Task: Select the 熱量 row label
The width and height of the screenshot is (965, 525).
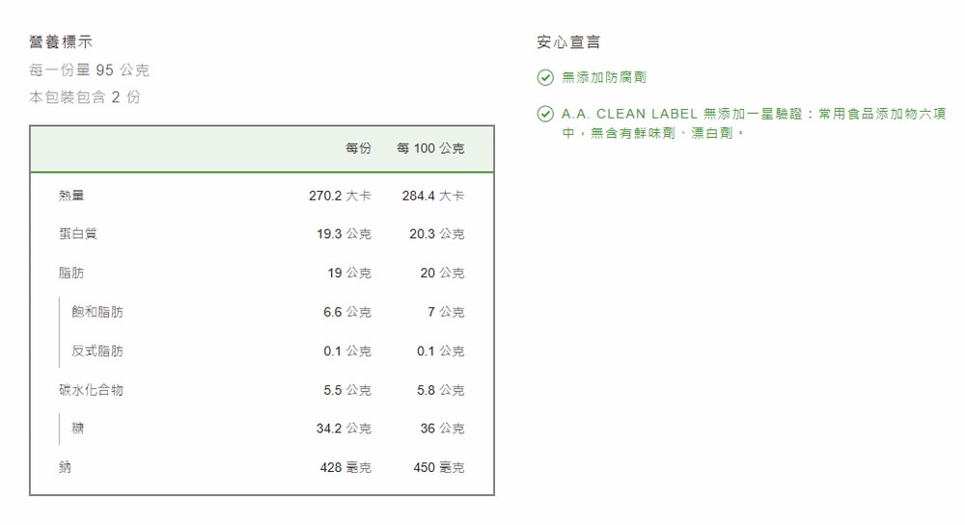Action: coord(71,196)
